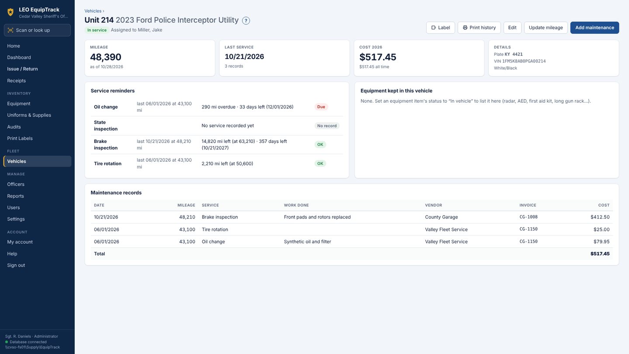
Task: Click OK badge in Brake inspection row
Action: pos(320,145)
